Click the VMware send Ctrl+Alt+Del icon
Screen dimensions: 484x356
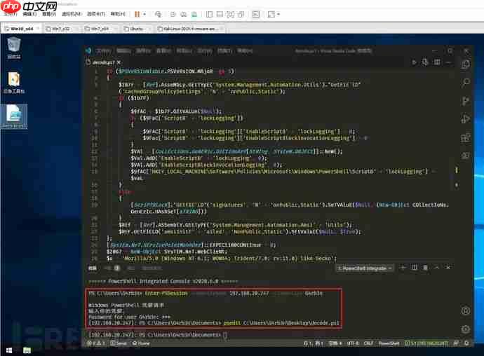(158, 14)
